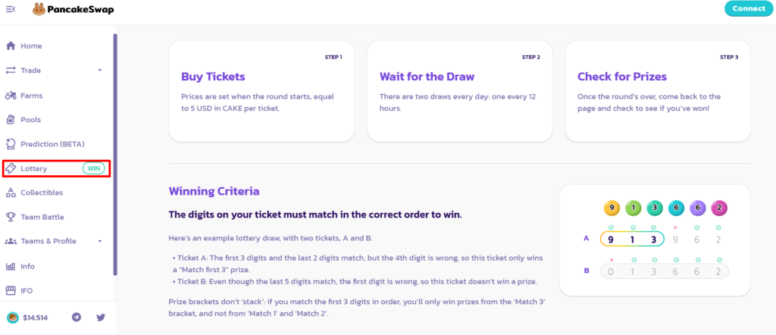Expand the Trade dropdown arrow
Screen dimensions: 776x335
point(100,70)
